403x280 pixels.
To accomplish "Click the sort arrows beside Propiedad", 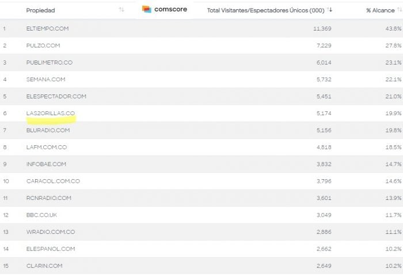I will tap(121, 10).
